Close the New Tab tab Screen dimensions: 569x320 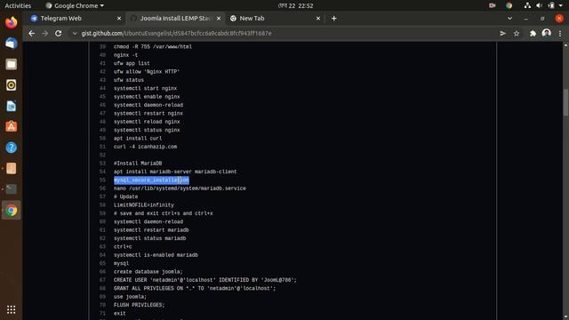[x=318, y=18]
